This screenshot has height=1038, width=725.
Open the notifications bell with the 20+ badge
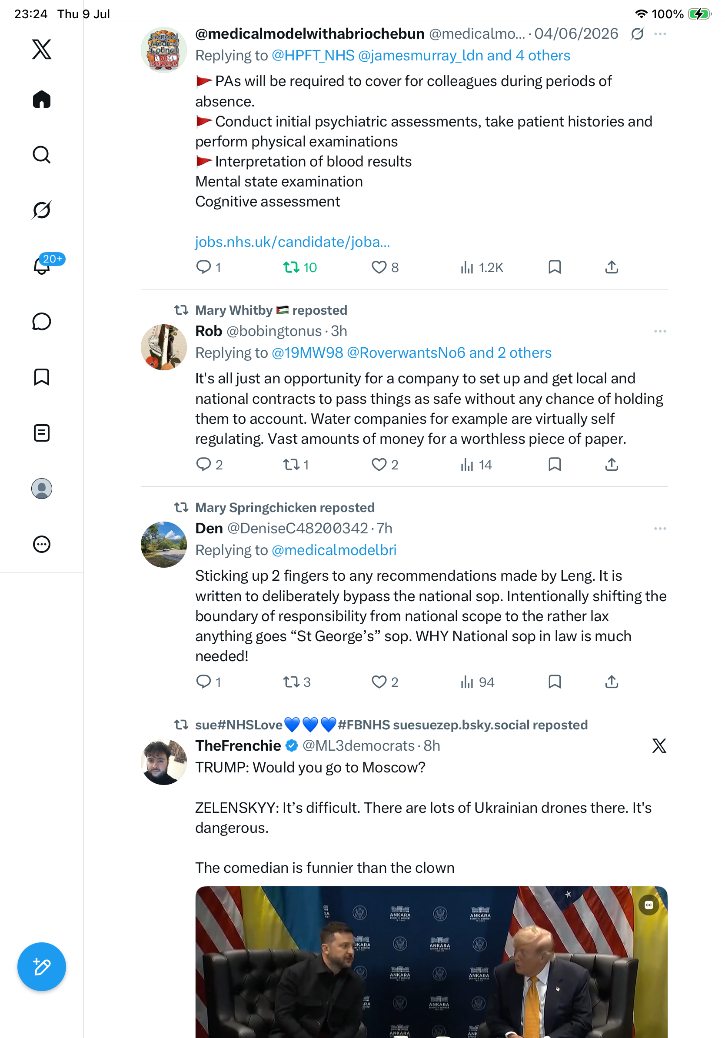[x=42, y=266]
